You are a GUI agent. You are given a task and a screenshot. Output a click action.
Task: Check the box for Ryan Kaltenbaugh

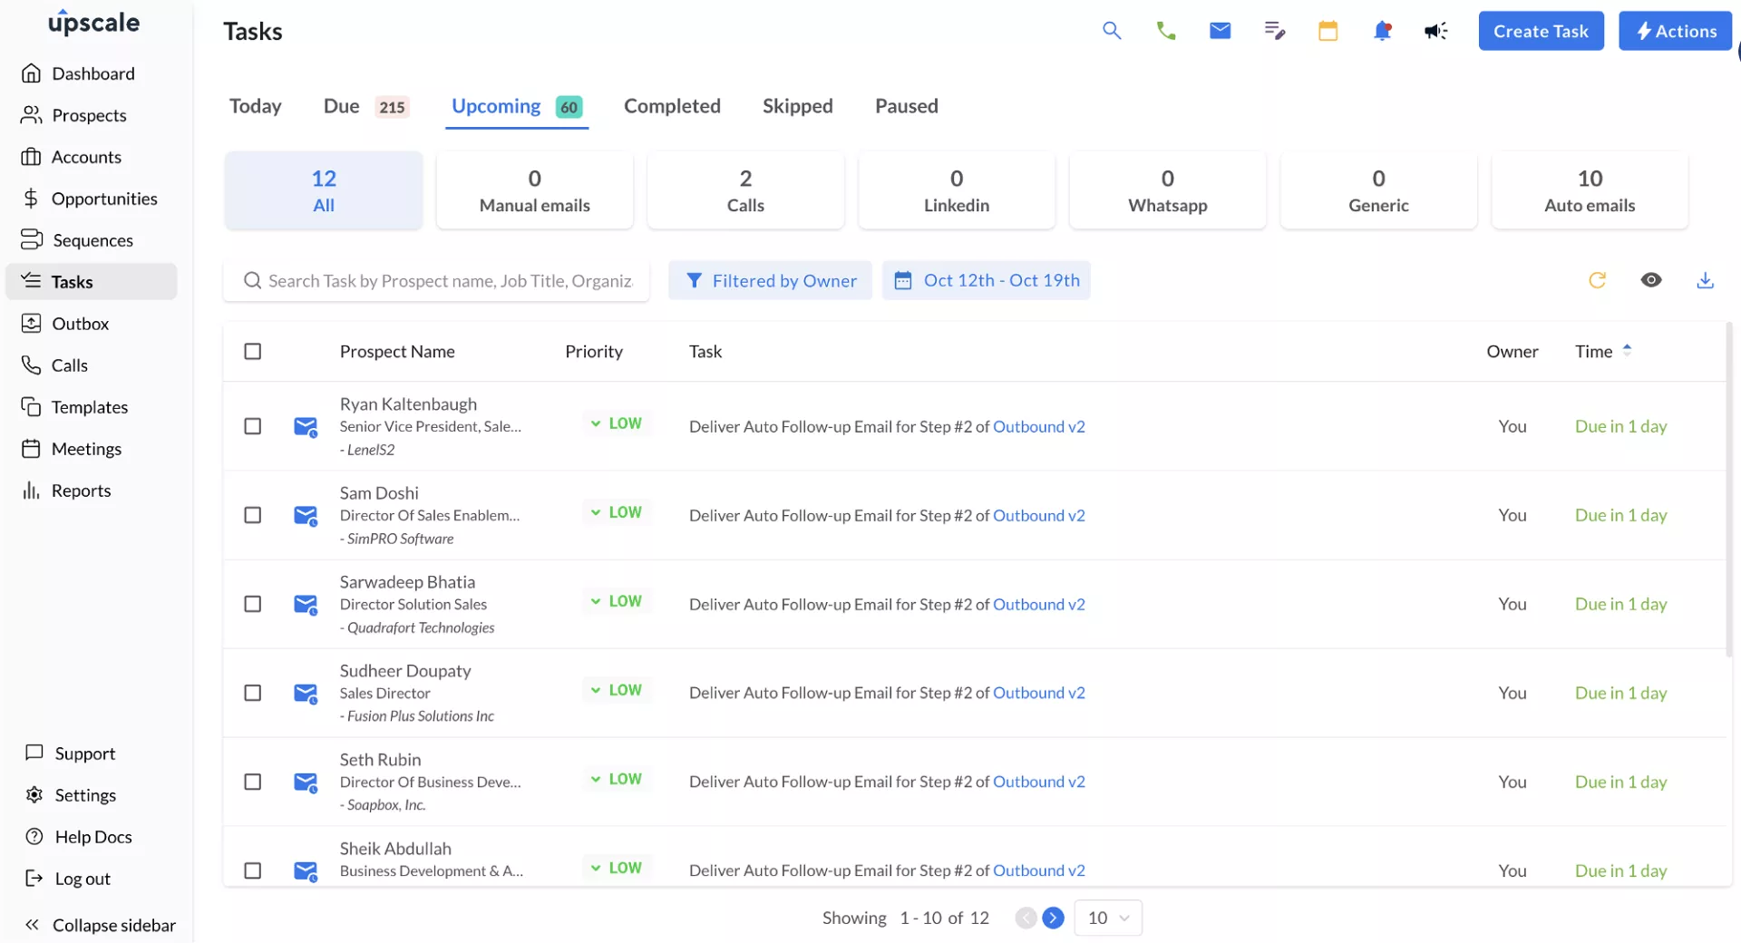click(x=253, y=426)
